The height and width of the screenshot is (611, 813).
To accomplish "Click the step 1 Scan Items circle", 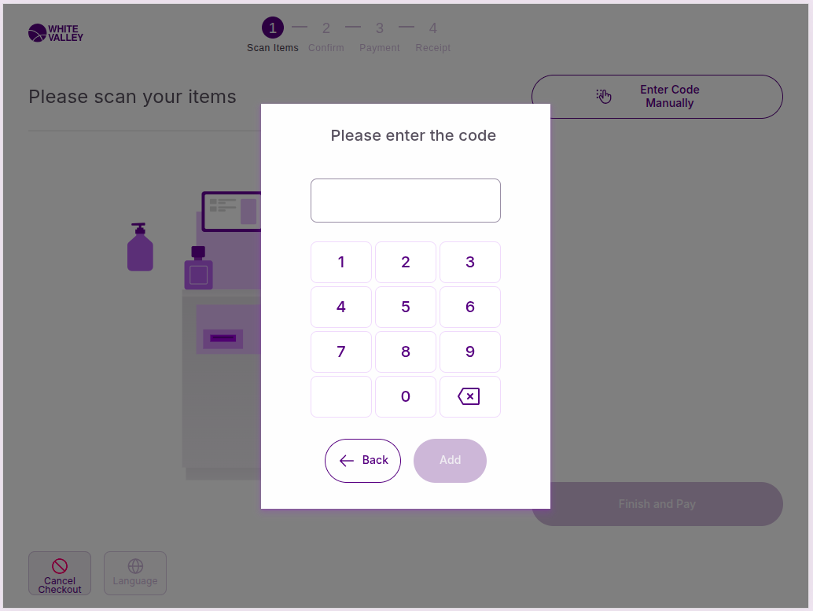I will pyautogui.click(x=273, y=29).
